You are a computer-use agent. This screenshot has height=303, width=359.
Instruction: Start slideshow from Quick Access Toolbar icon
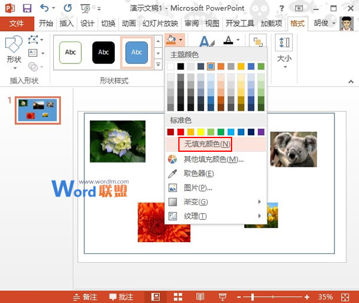click(x=86, y=9)
